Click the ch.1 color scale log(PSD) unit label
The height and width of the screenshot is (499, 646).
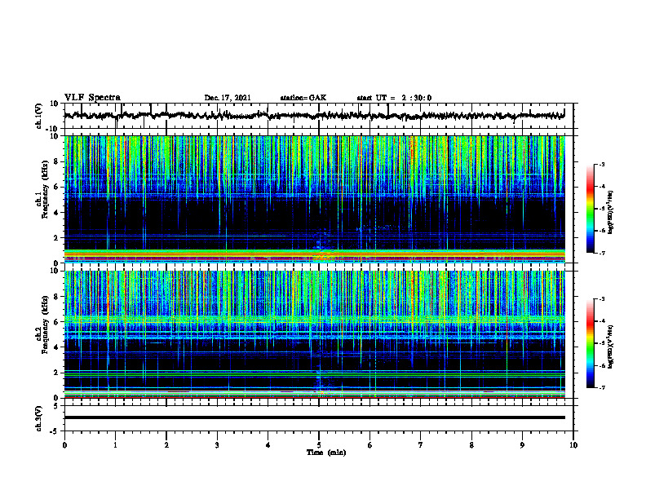[x=611, y=212]
